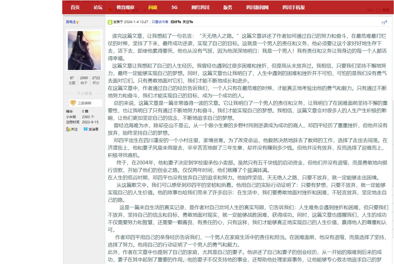Click the green poster icon before 发表于
This screenshot has width=394, height=264.
pos(110,22)
